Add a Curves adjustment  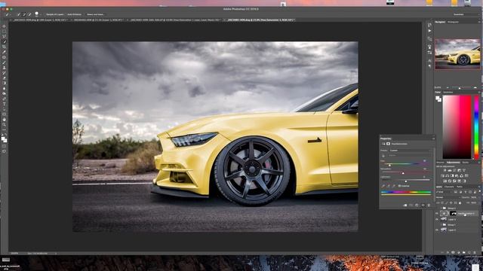(454, 171)
